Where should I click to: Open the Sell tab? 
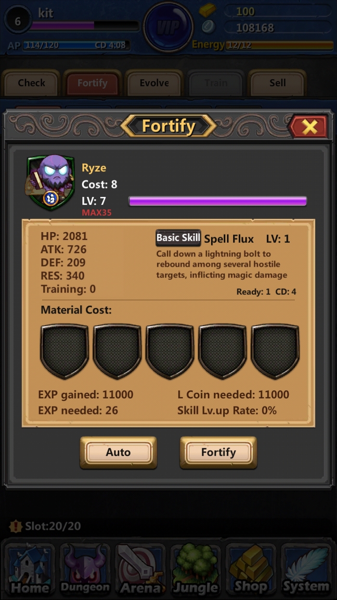[x=277, y=83]
